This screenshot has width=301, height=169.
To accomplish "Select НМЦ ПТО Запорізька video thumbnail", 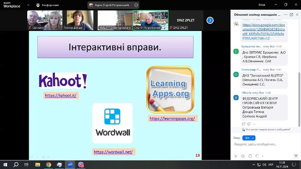I will pyautogui.click(x=115, y=21).
